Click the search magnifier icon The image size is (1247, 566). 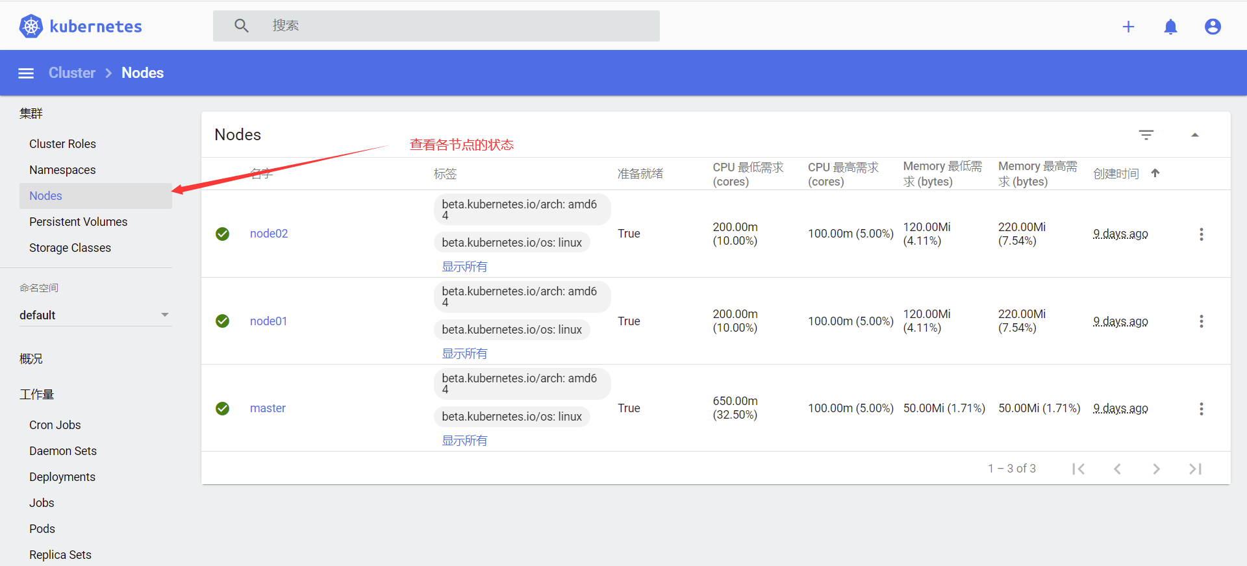click(242, 25)
